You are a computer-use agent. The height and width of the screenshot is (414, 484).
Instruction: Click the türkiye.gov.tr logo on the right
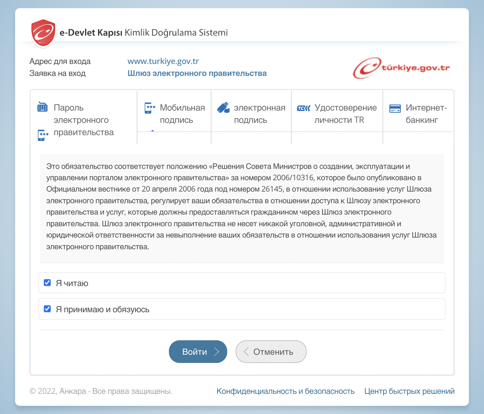point(401,68)
